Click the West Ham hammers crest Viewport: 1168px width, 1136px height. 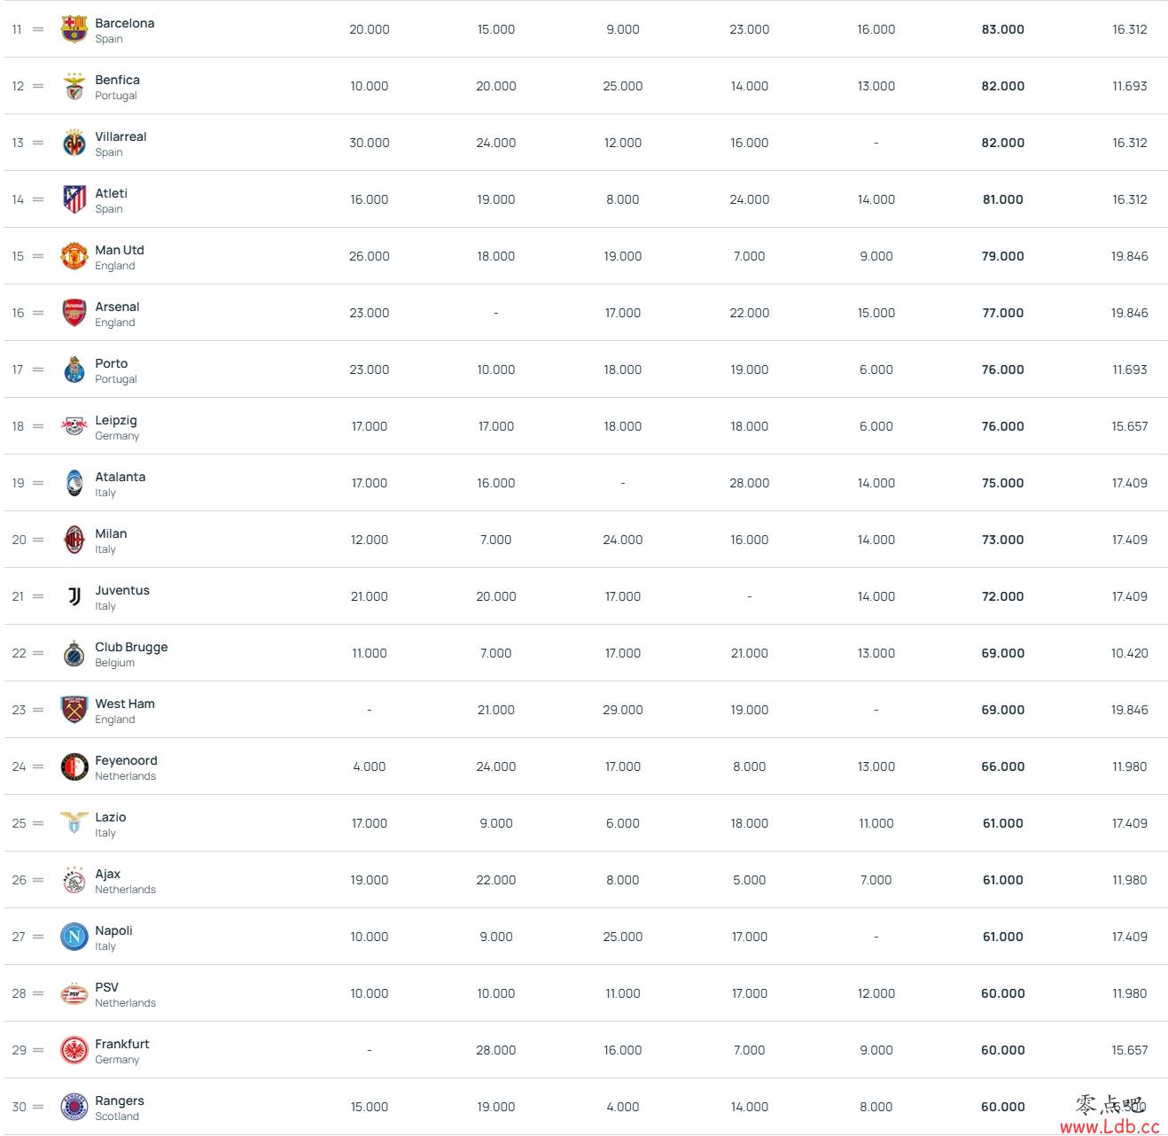(74, 710)
